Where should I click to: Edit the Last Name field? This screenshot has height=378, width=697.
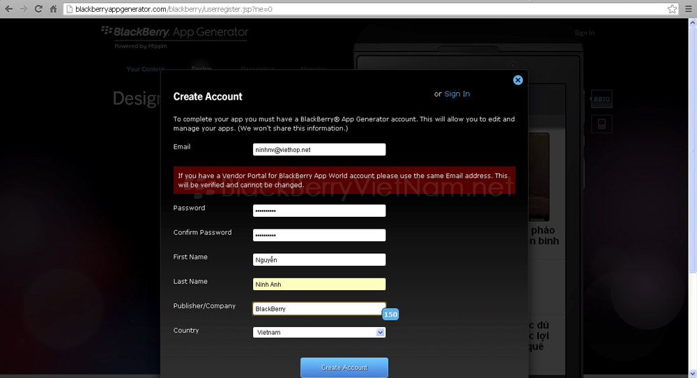pos(319,284)
